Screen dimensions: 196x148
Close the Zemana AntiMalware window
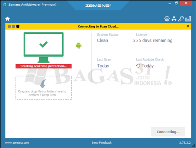[x=186, y=3]
